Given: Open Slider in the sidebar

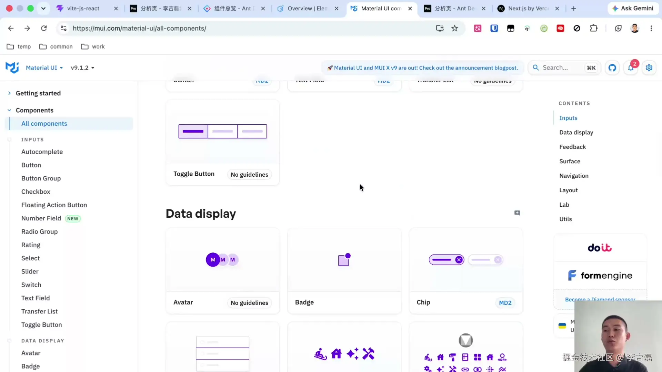Looking at the screenshot, I should pyautogui.click(x=30, y=272).
